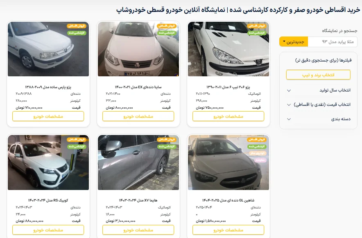
Task: Click green کارشناسی شده badge on Saina card
Action: click(x=167, y=33)
